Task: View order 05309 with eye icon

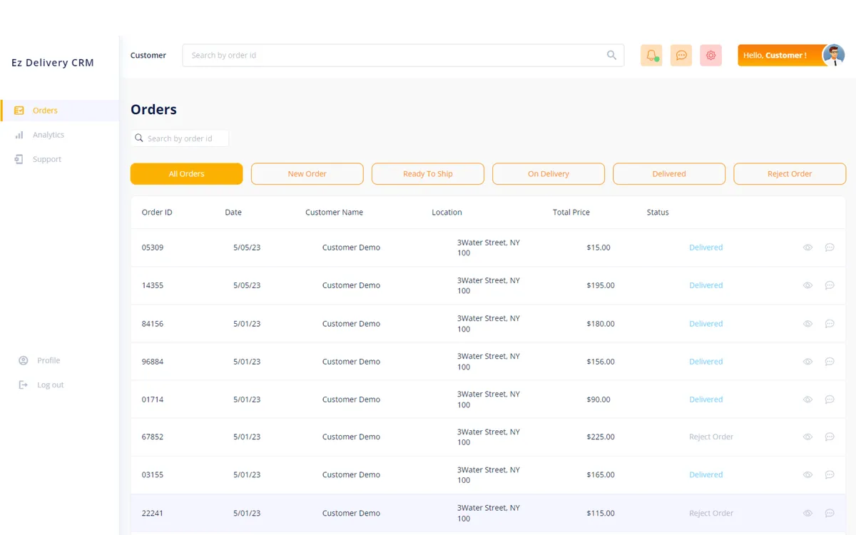Action: [807, 248]
